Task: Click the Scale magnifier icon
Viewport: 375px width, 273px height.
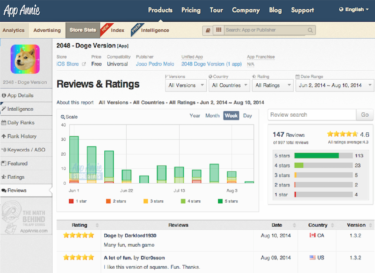Action: [x=63, y=117]
